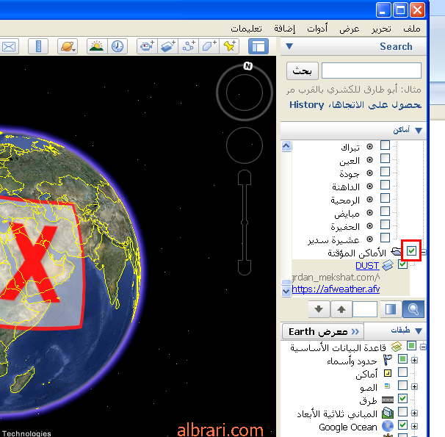Open the تحرير edit menu
The width and height of the screenshot is (445, 437).
(381, 29)
